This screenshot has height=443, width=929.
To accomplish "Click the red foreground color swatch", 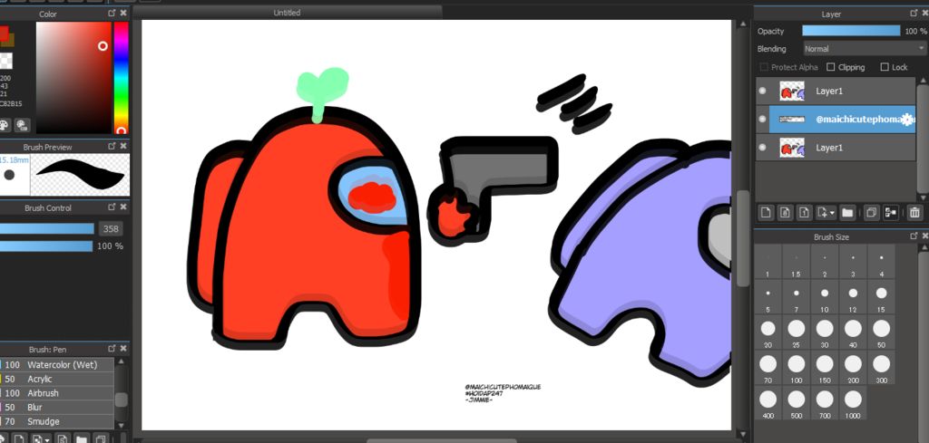I will pyautogui.click(x=4, y=34).
